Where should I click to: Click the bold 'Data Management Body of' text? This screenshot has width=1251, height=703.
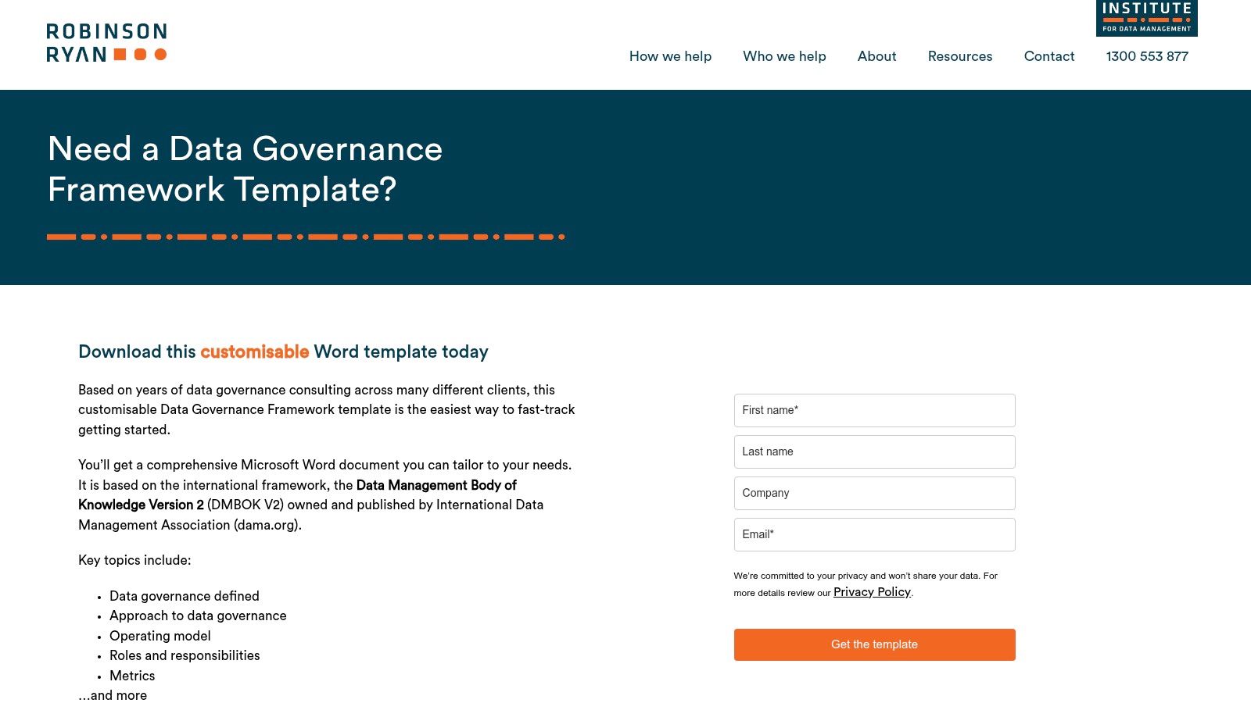pyautogui.click(x=436, y=485)
